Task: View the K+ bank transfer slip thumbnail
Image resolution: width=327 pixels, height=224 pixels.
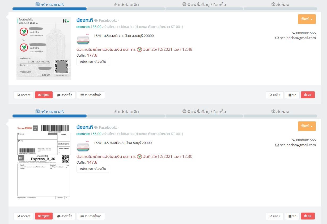Action: [44, 48]
